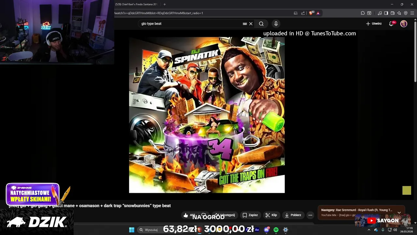Open the Brave Wallet icon
Viewport: 417px width, 235px height.
(393, 13)
